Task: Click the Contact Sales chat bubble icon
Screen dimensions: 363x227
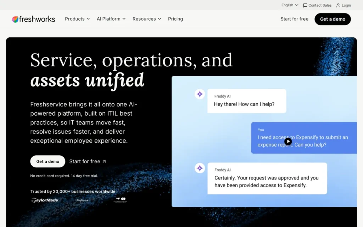Action: click(x=305, y=5)
